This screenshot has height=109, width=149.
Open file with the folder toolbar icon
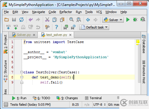point(7,20)
